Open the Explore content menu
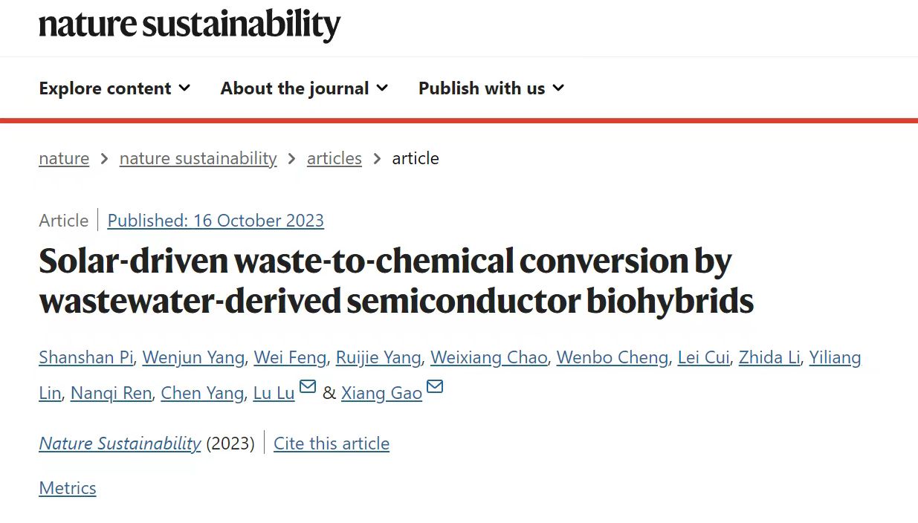Image resolution: width=918 pixels, height=523 pixels. coord(114,88)
